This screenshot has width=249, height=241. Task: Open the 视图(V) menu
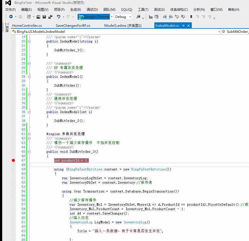tap(43, 10)
